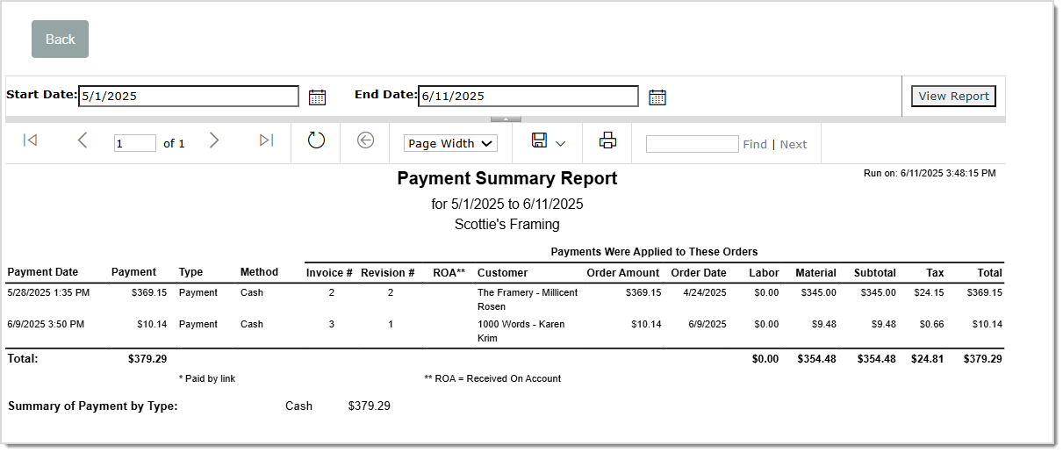Viewport: 1063px width, 453px height.
Task: Click the Subtotal column header
Action: [875, 273]
